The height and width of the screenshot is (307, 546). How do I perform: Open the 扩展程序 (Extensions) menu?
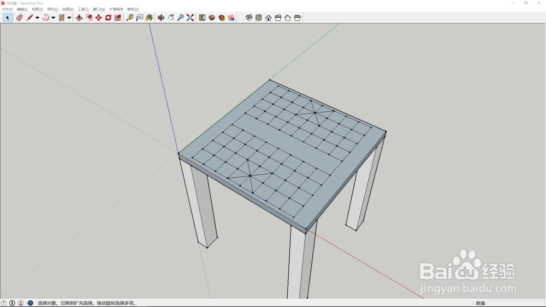coord(116,9)
